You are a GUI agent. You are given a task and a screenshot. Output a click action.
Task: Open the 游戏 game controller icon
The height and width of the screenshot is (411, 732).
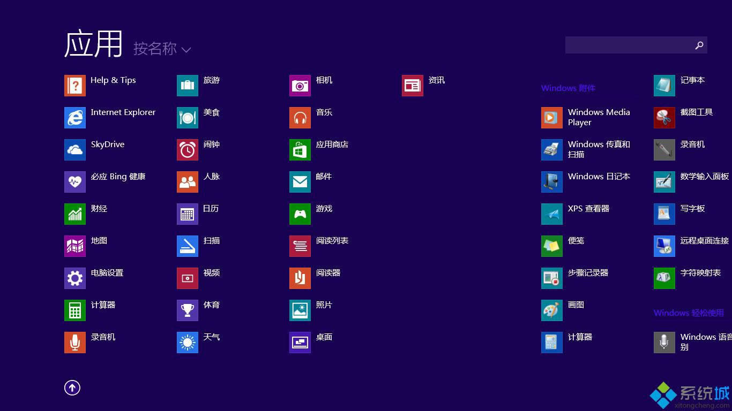[x=300, y=214]
